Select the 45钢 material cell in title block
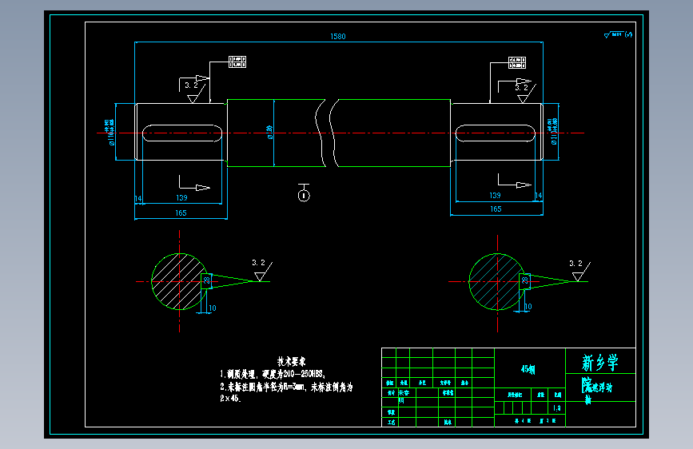 [528, 369]
